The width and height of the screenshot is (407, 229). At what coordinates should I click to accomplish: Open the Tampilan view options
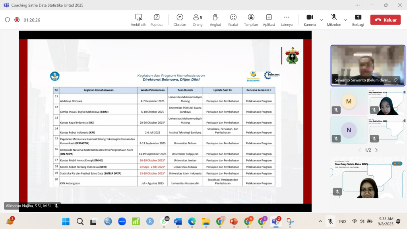coord(251,19)
